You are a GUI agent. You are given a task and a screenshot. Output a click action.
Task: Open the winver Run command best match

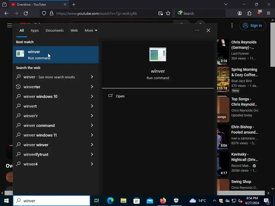pos(56,55)
